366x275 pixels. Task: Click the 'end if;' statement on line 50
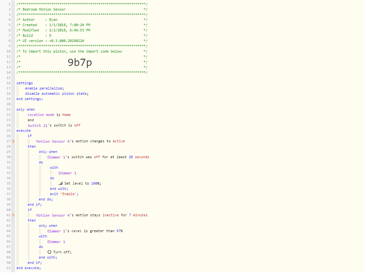click(x=34, y=263)
